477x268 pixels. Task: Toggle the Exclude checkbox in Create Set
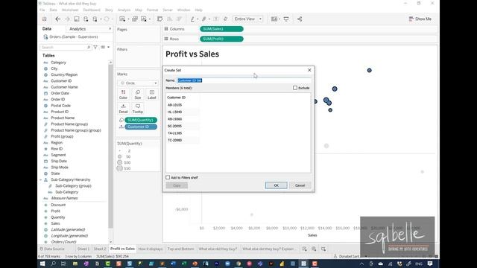click(295, 88)
